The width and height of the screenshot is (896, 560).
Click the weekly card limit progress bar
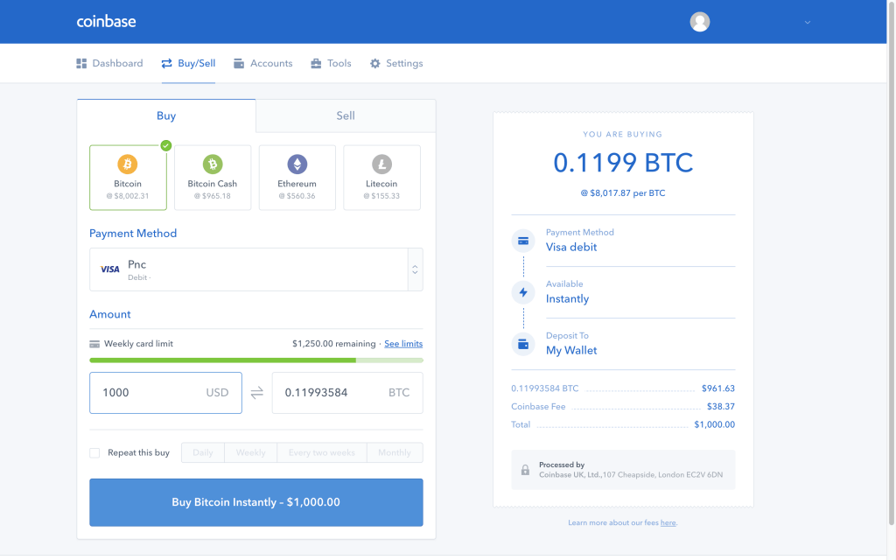(x=256, y=360)
